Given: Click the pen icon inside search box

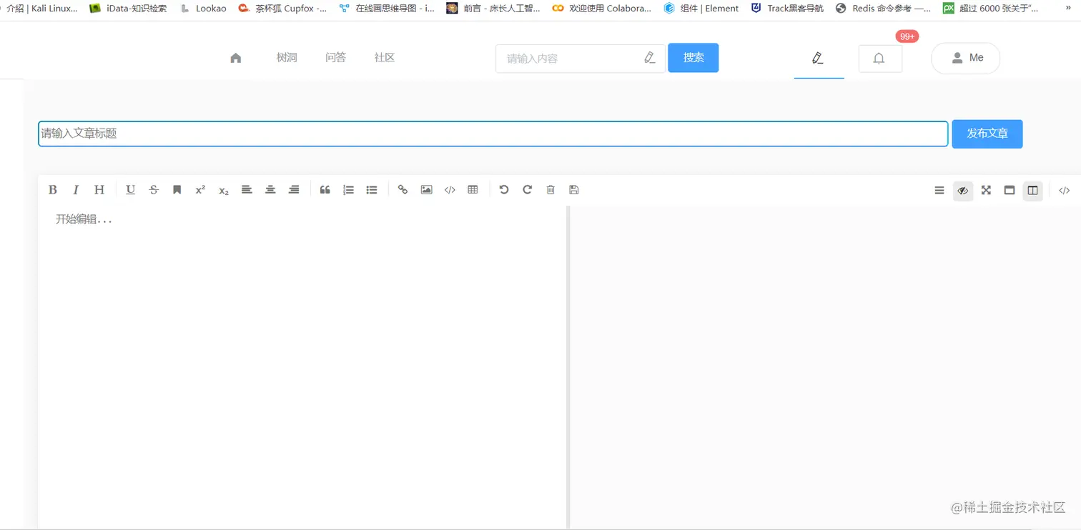Looking at the screenshot, I should point(649,58).
